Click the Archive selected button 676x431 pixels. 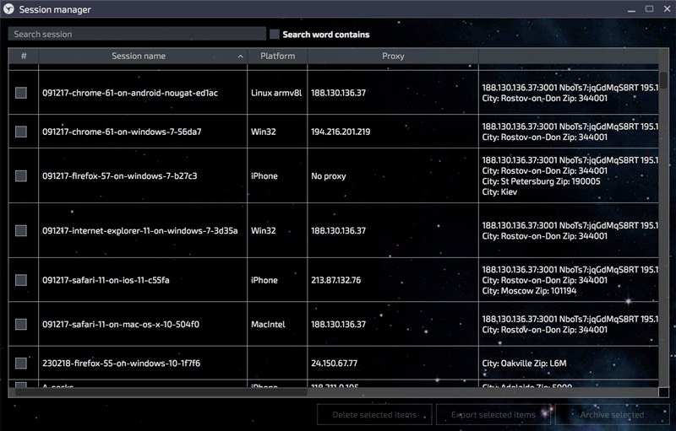tap(612, 415)
